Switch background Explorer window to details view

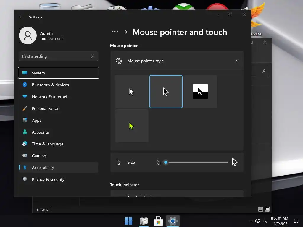point(260,209)
